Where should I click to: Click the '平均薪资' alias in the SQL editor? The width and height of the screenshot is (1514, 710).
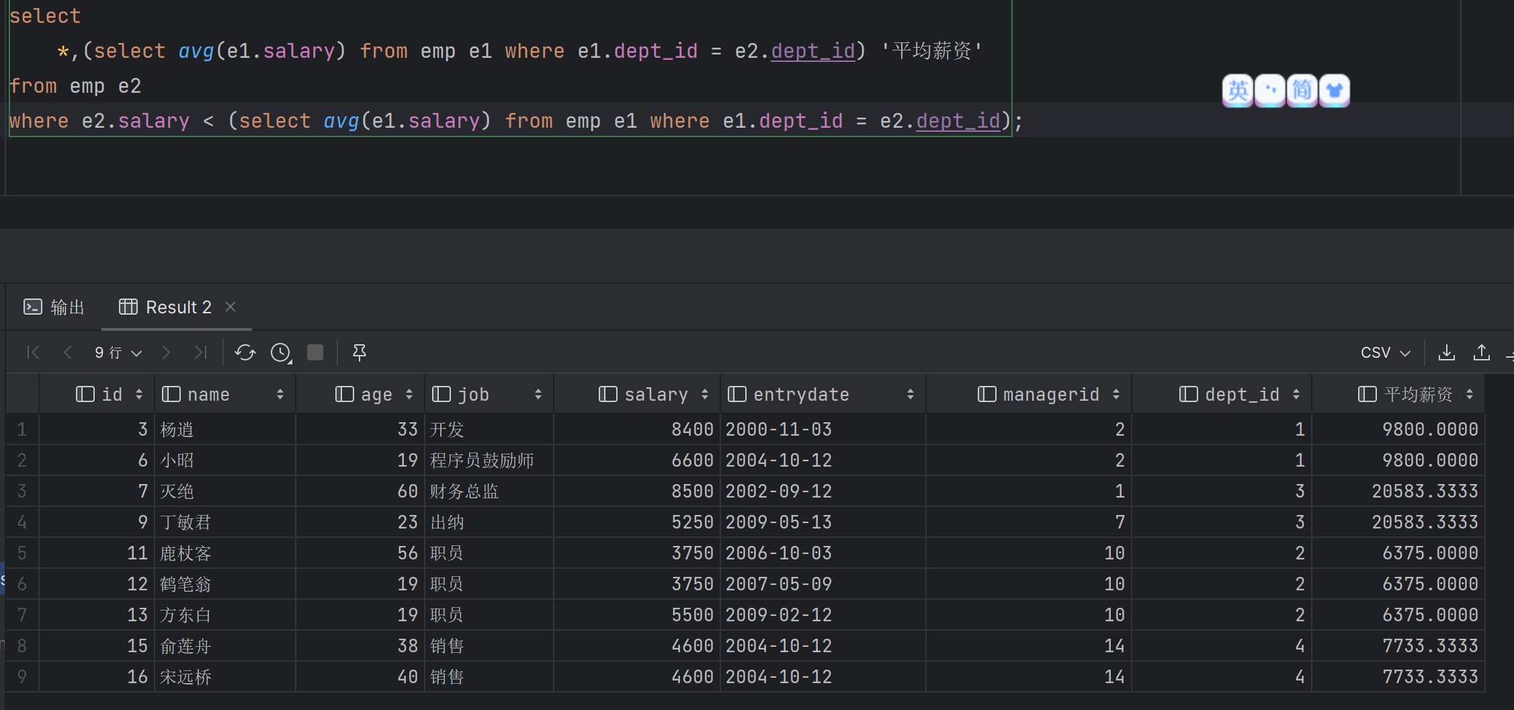tap(931, 51)
